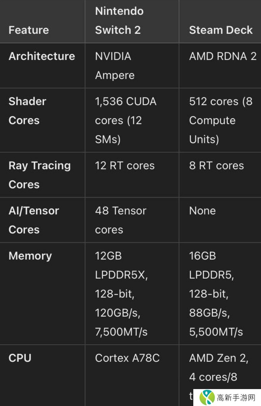Select the 12GB LPDDR5X memory cell
Screen dimensions: 261x406
pos(121,294)
